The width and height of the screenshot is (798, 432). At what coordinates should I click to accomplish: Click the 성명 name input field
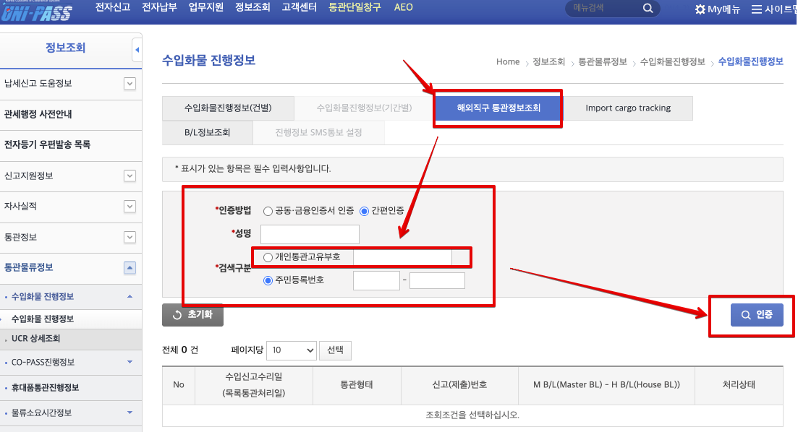click(310, 234)
